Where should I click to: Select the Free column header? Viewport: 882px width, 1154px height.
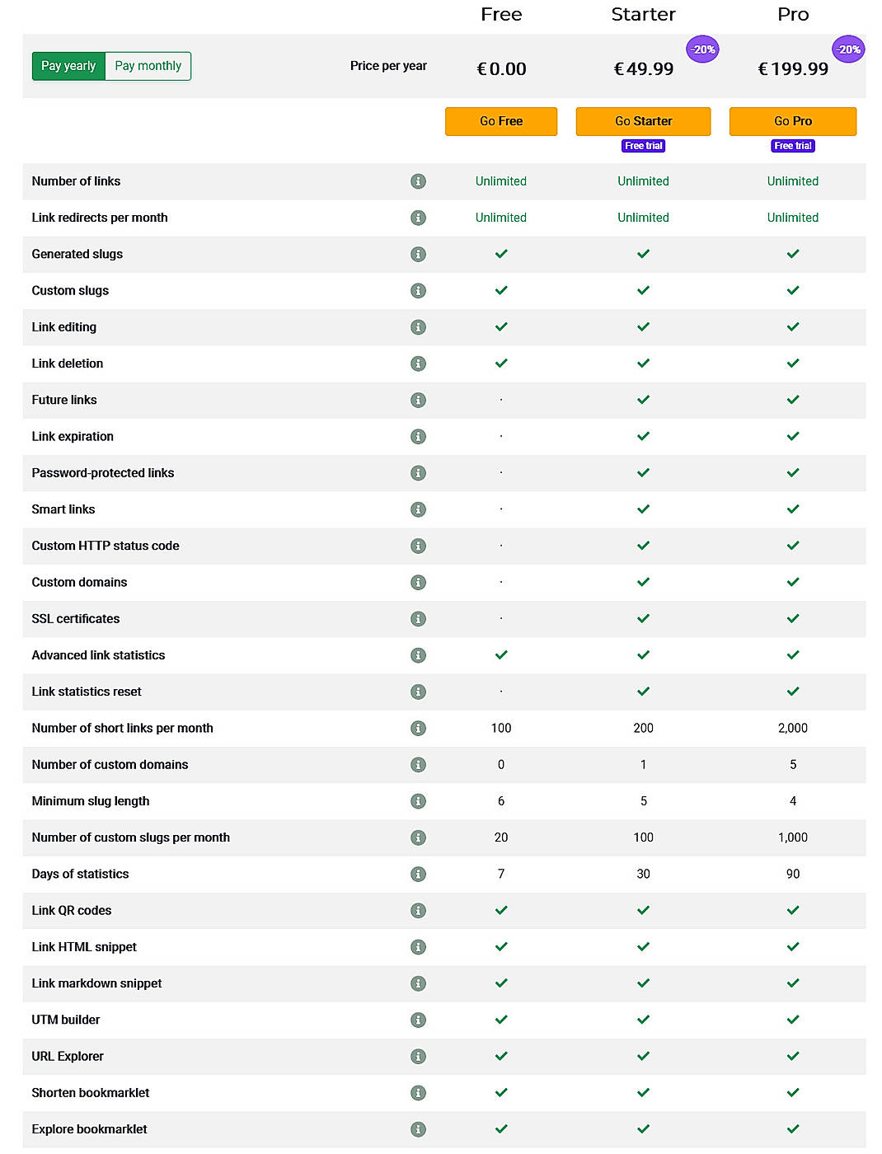pos(500,14)
